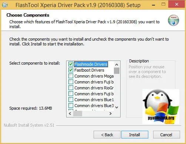186x144 pixels.
Task: Check the Common drivers Moga checkbox
Action: [71, 76]
